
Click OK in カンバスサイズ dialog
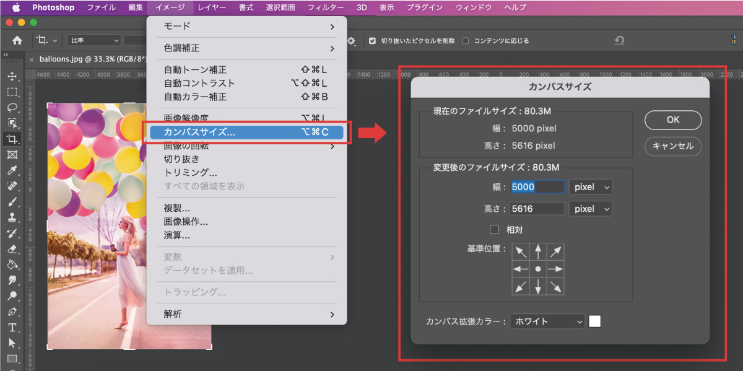click(x=672, y=120)
